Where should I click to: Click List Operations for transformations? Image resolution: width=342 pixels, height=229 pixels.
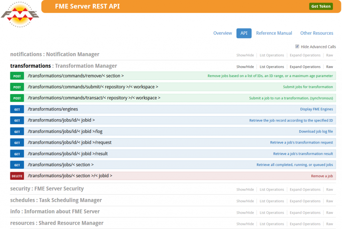[x=272, y=67]
